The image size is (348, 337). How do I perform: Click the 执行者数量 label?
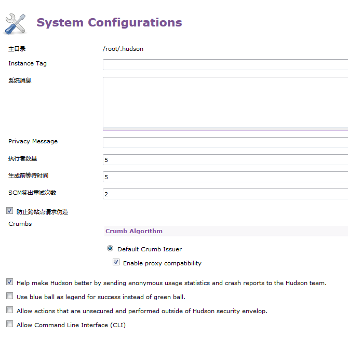point(23,158)
